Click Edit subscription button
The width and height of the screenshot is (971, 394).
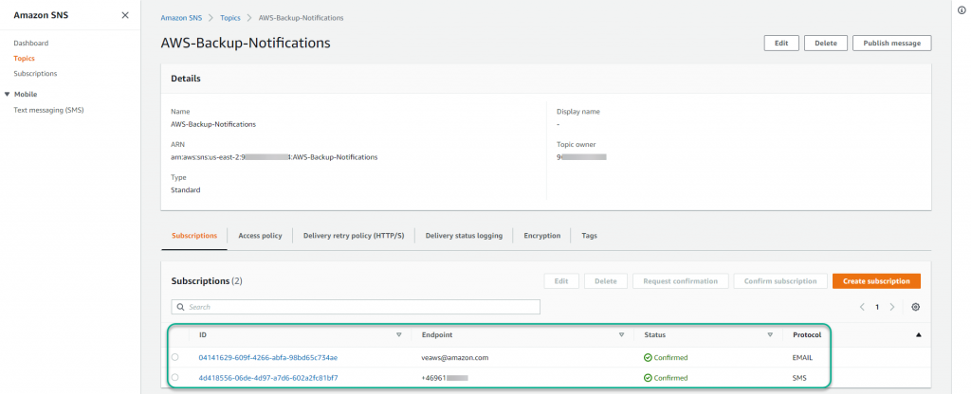[x=561, y=280]
